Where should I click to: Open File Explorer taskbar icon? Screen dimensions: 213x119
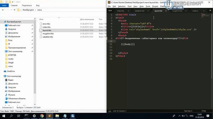coord(57,116)
